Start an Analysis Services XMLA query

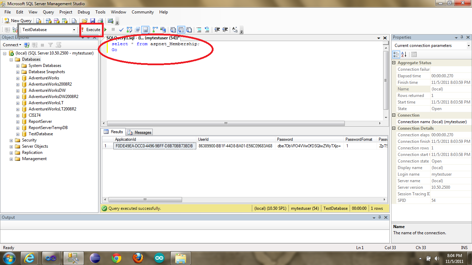65,21
